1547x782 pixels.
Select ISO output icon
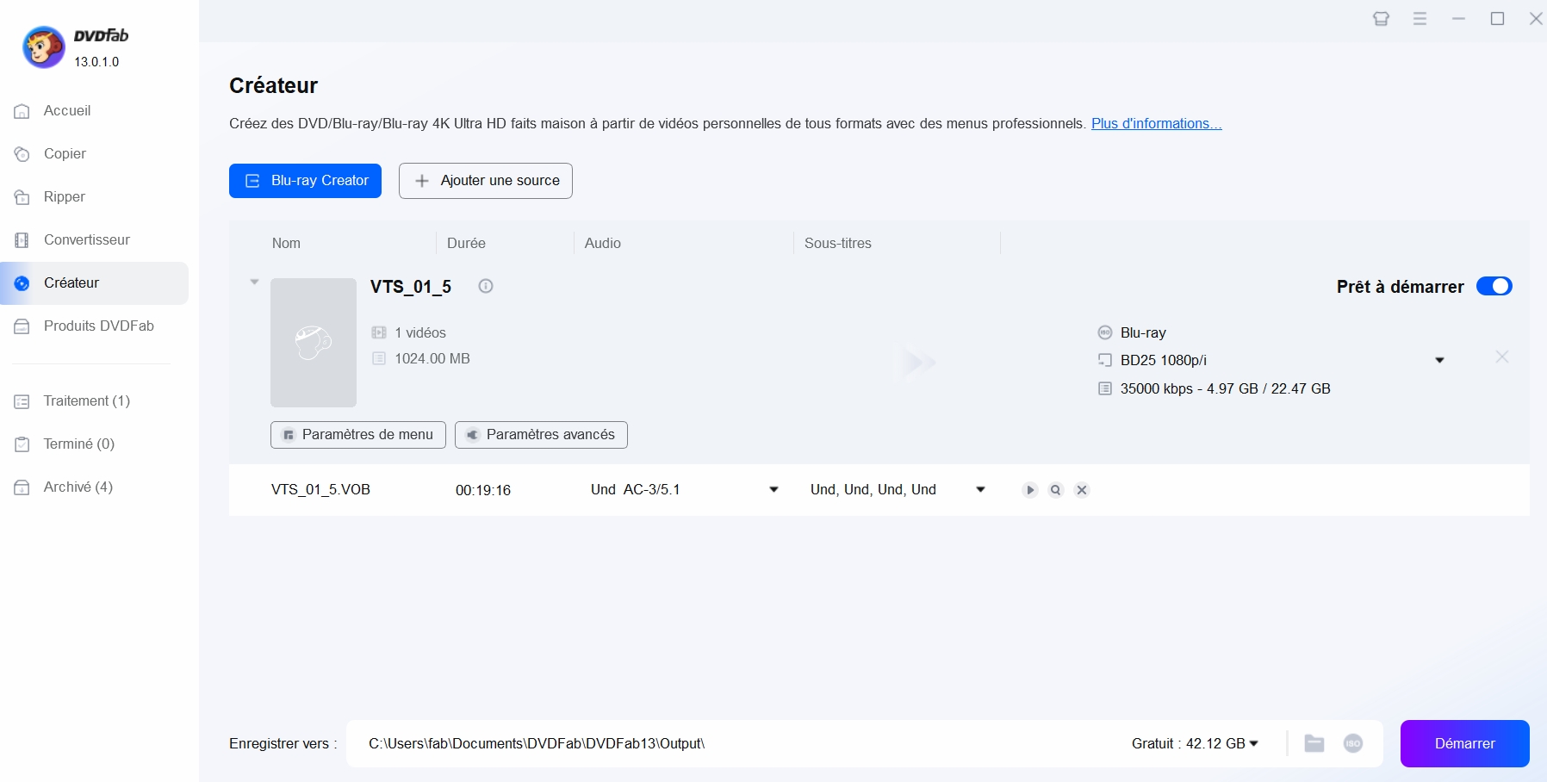tap(1353, 744)
